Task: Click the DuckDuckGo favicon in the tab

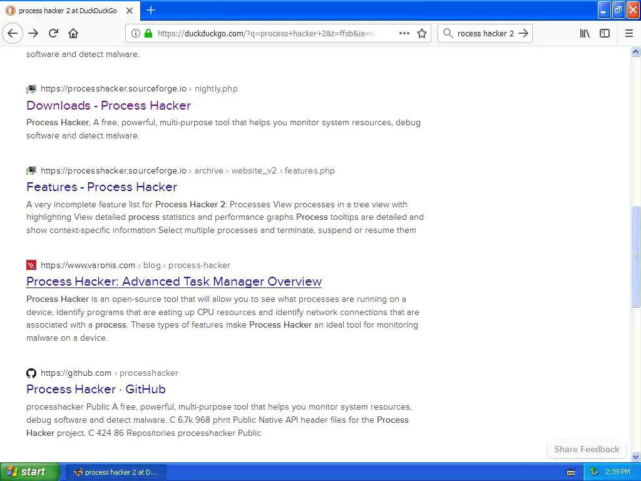Action: [11, 11]
